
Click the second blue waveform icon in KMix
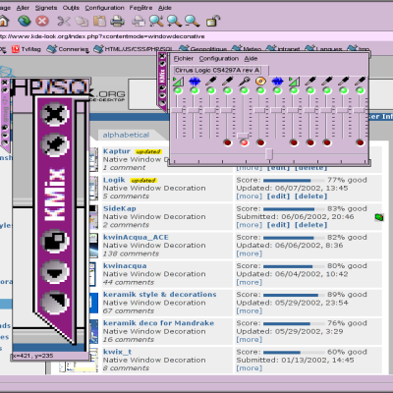277,81
